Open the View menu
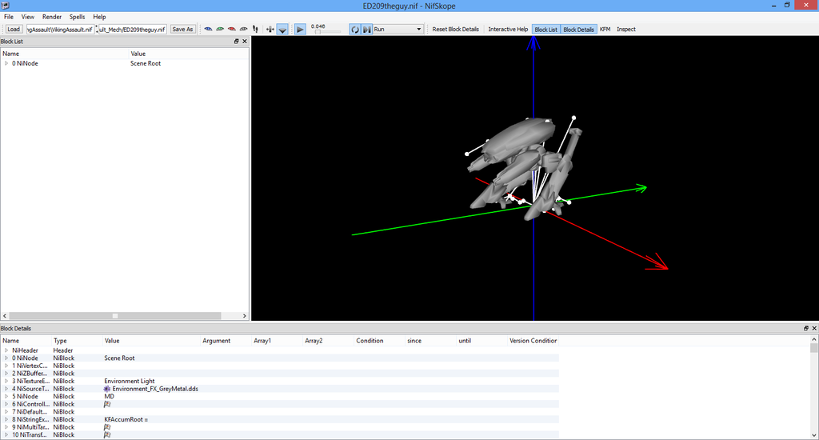The image size is (819, 440). (x=28, y=17)
